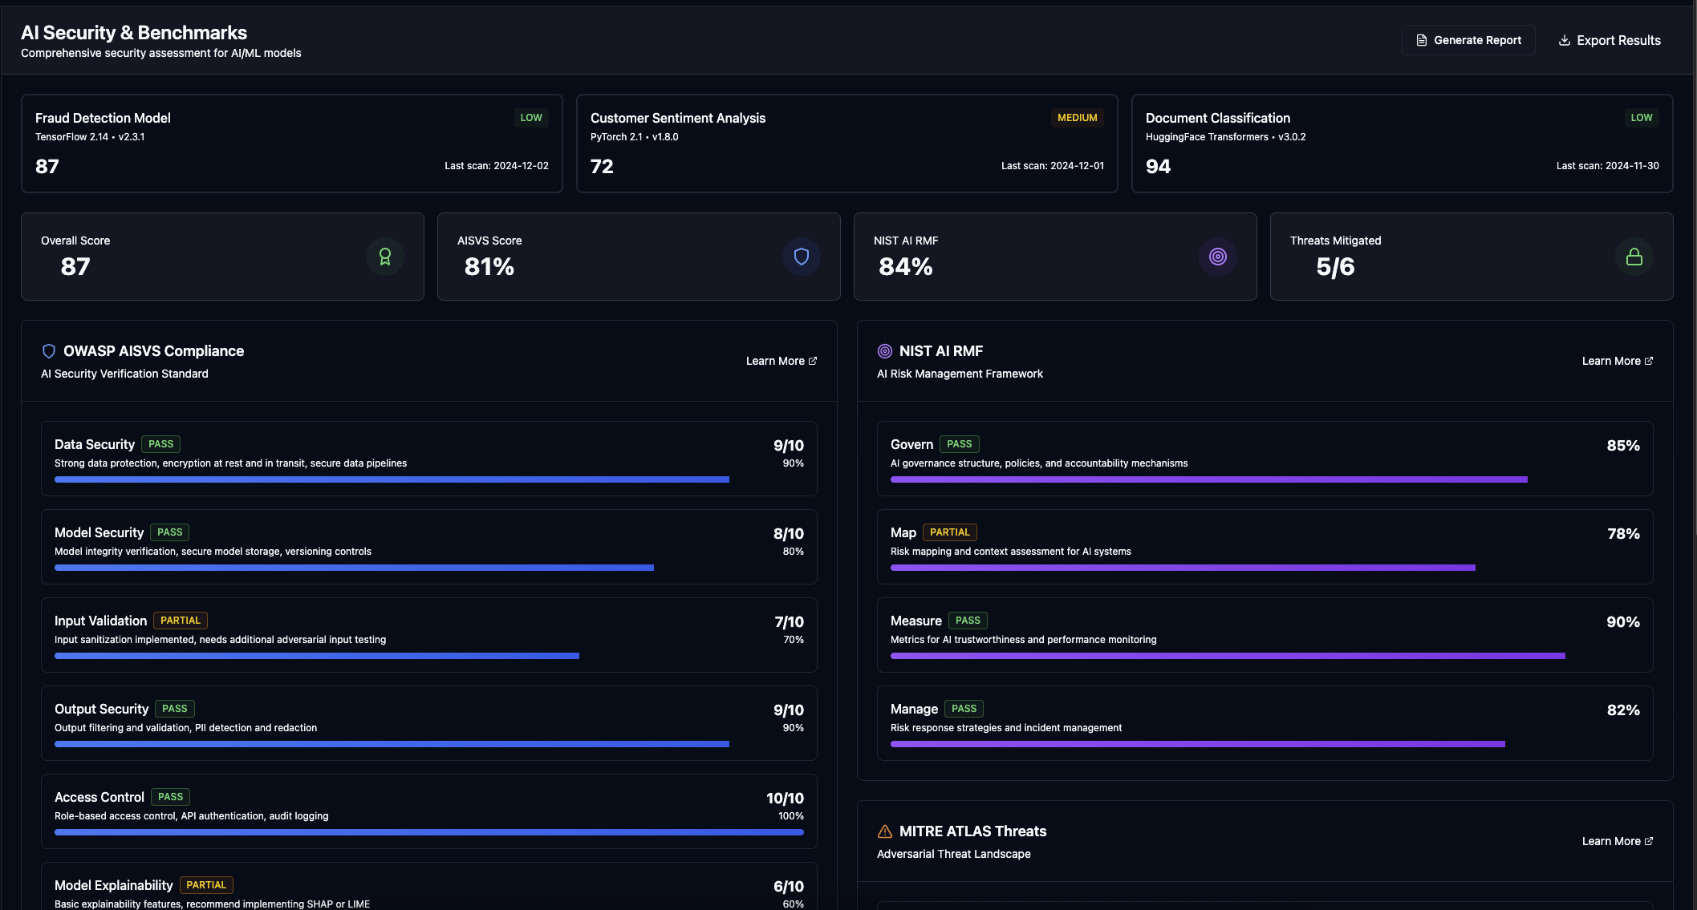Image resolution: width=1697 pixels, height=910 pixels.
Task: Click the shield icon on the AISVS Score card
Action: (801, 257)
